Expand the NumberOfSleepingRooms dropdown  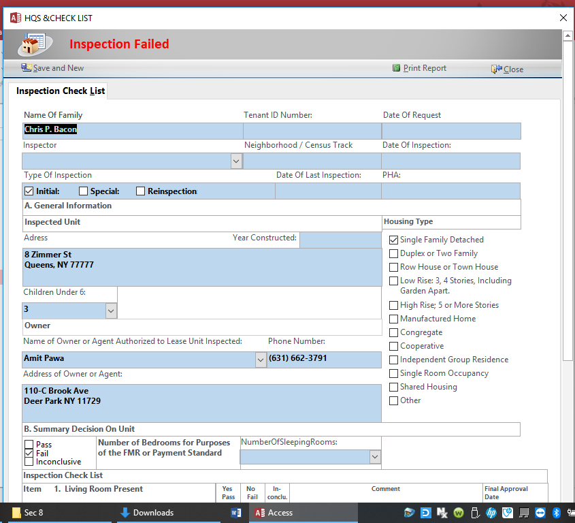pyautogui.click(x=375, y=456)
